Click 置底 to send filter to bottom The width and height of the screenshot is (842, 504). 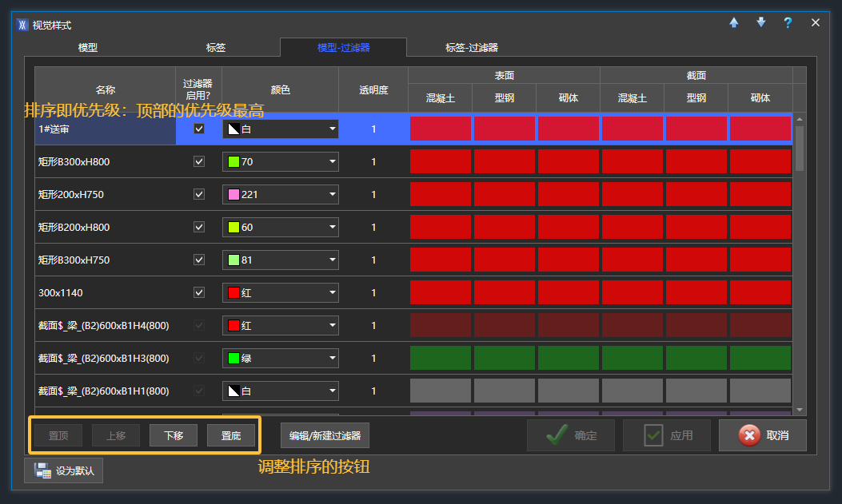[231, 435]
